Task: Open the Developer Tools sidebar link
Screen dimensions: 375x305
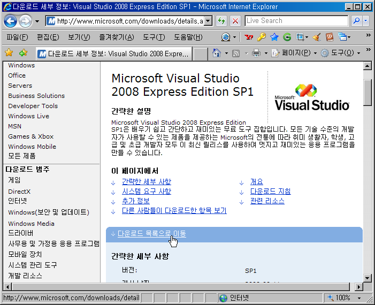Action: 33,106
